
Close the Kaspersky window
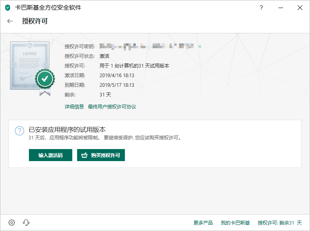coord(300,8)
